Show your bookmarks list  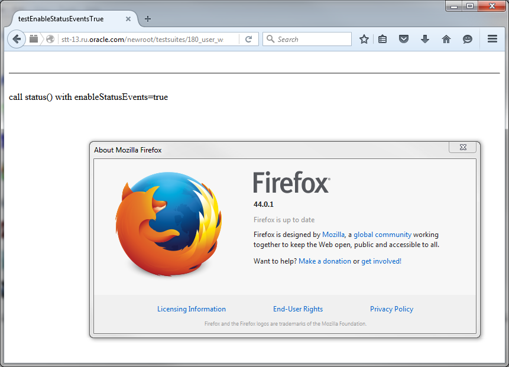coord(382,39)
